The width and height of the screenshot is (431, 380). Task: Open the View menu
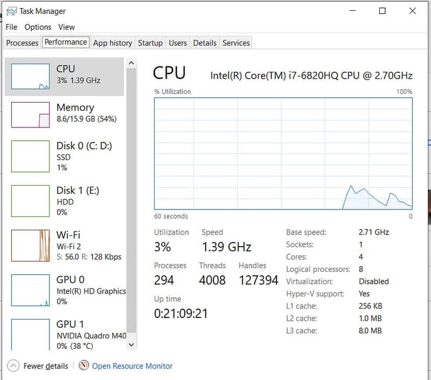pos(66,27)
